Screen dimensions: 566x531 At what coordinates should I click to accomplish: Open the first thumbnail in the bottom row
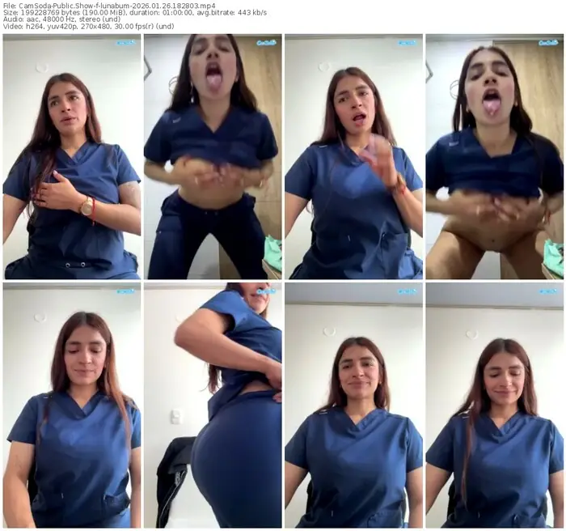point(71,405)
